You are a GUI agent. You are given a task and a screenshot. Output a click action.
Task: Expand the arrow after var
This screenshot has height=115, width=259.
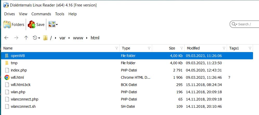click(69, 38)
